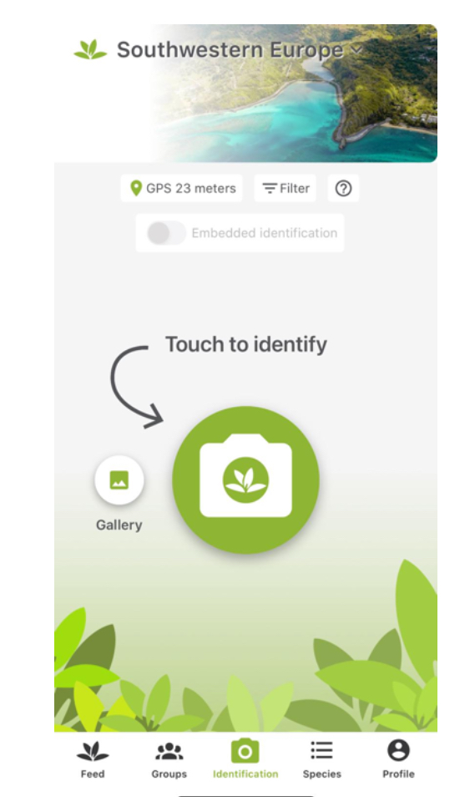Click the help question mark icon
This screenshot has height=797, width=475.
click(x=343, y=189)
